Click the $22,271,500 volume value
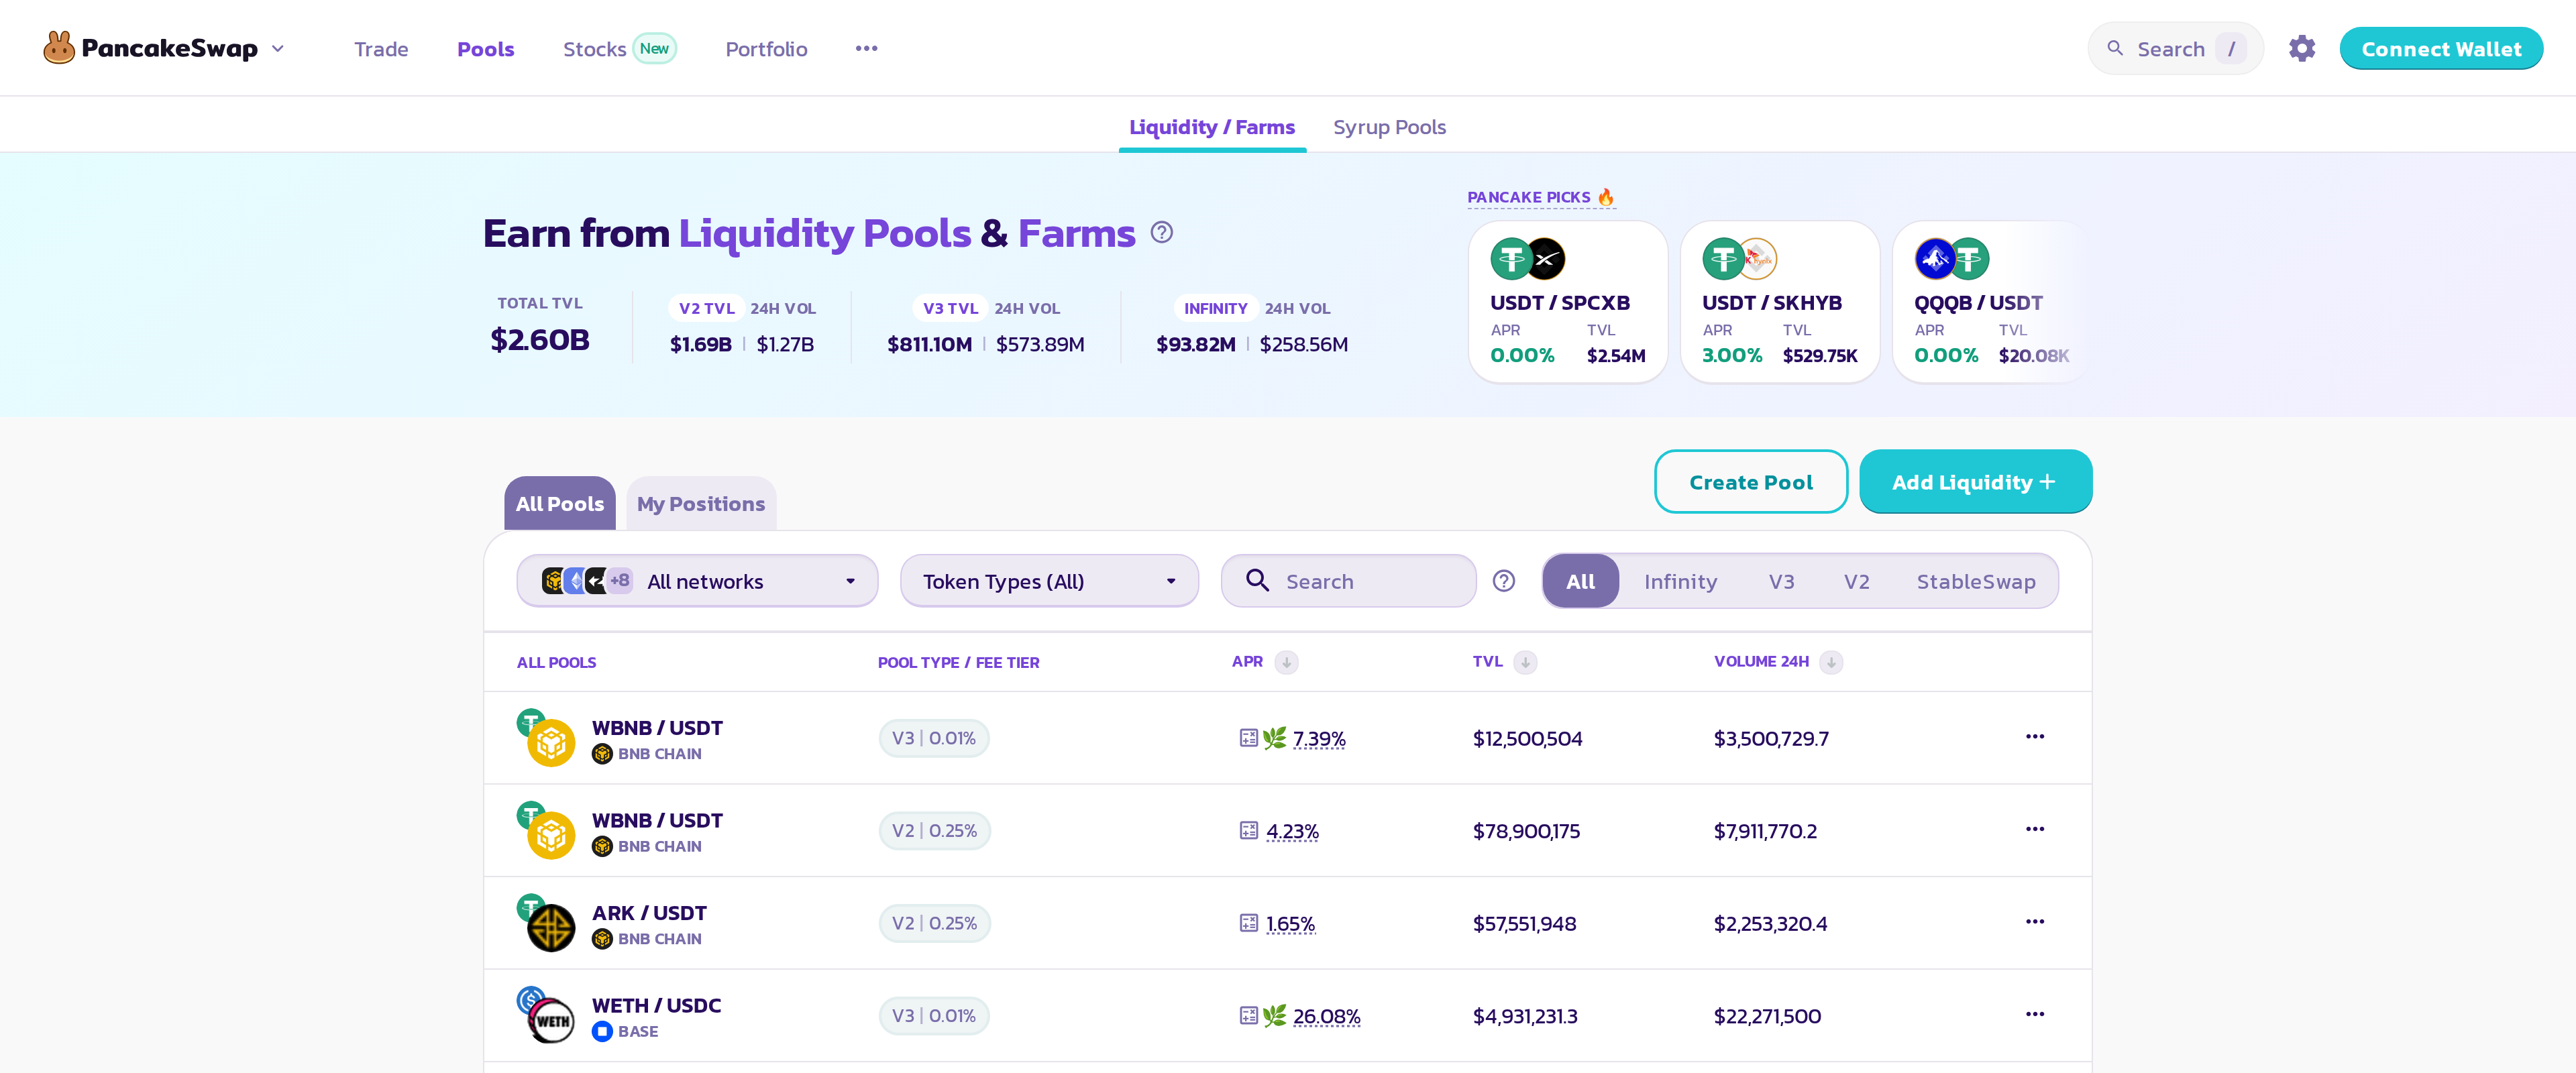Image resolution: width=2576 pixels, height=1073 pixels. click(1767, 1015)
